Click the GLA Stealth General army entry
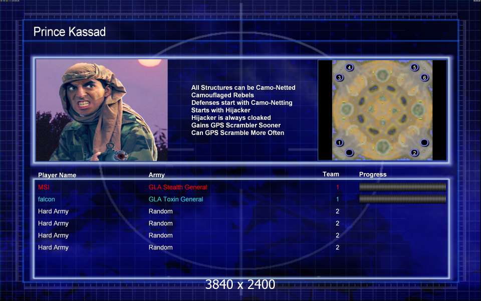This screenshot has width=481, height=301. point(178,187)
